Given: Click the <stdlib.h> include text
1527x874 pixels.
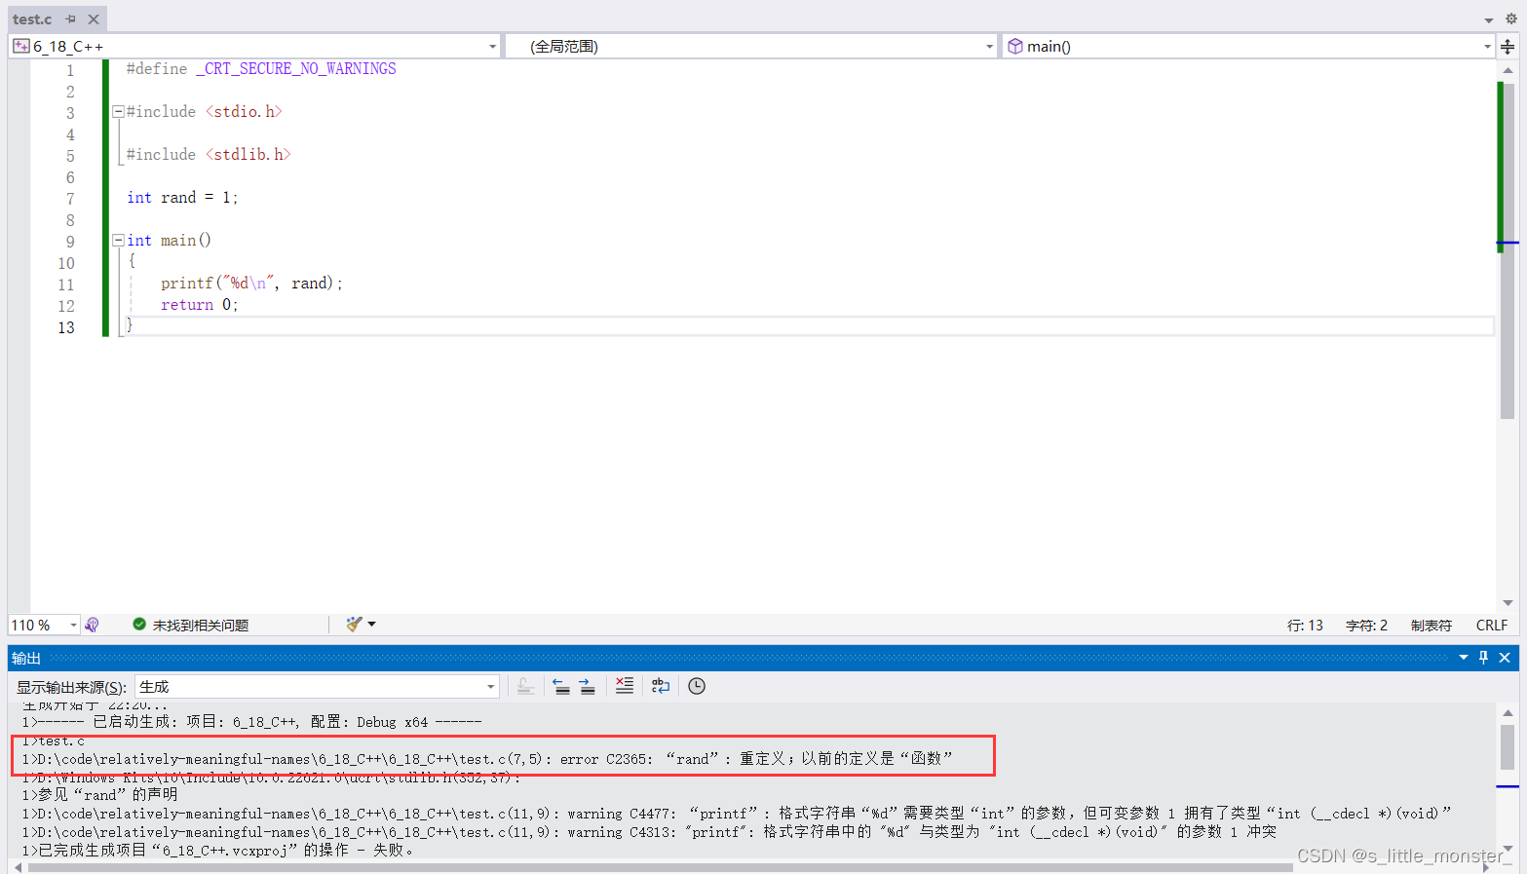Looking at the screenshot, I should tap(248, 155).
